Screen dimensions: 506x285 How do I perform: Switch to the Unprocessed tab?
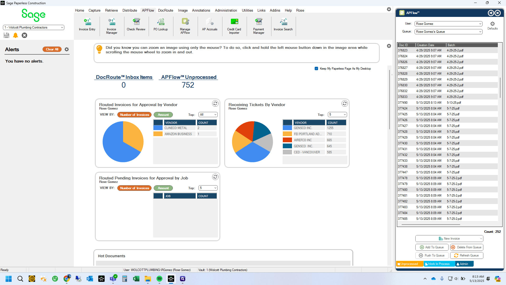[410, 264]
